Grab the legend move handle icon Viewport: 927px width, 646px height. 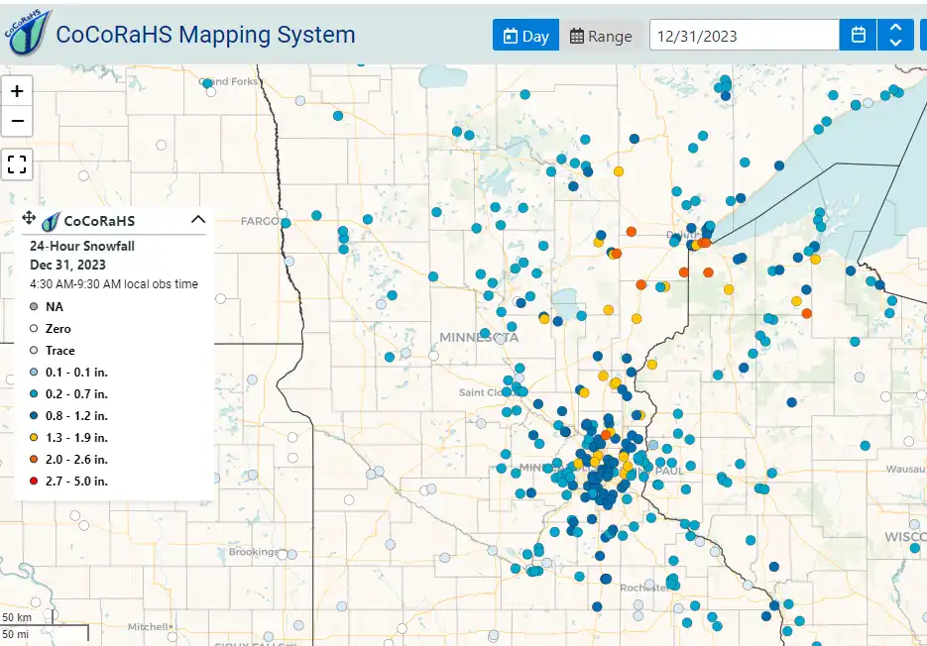29,220
